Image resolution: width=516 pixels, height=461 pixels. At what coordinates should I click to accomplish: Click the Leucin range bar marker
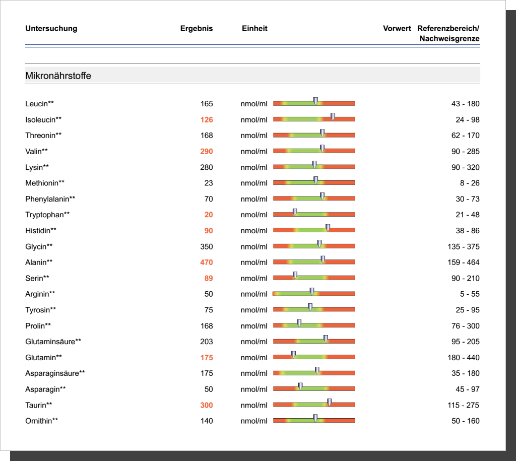[315, 101]
